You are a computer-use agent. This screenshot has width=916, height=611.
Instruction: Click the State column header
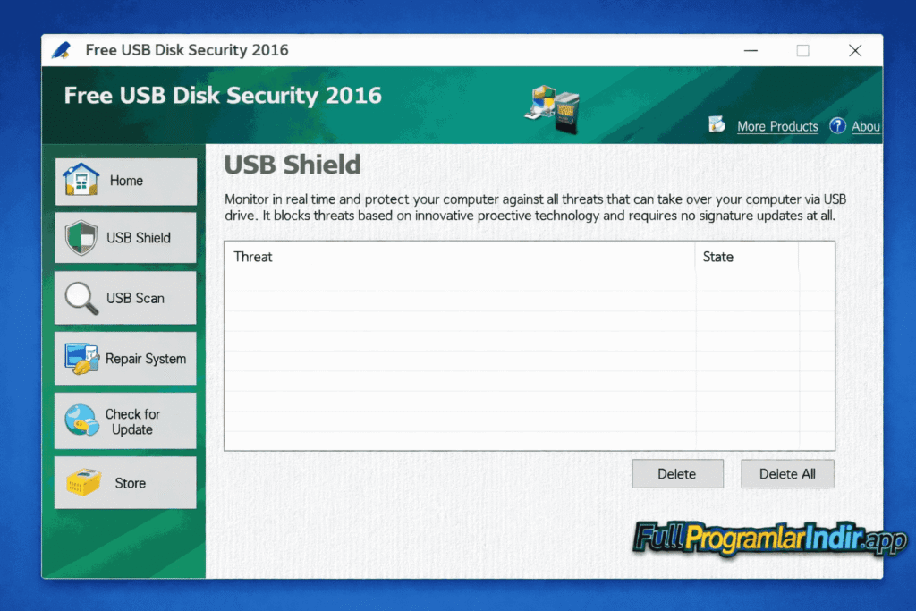click(718, 257)
